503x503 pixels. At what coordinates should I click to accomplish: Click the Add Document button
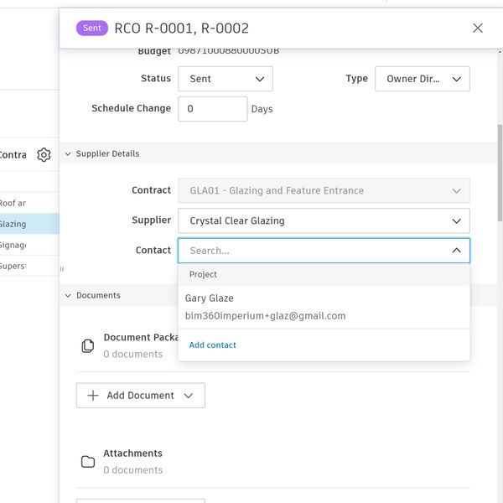[x=140, y=396]
